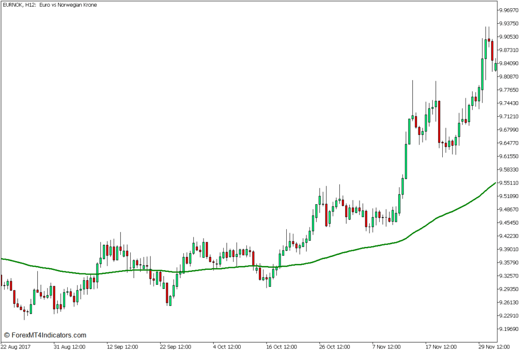Click the EURNOK, H12 chart title

coord(19,5)
